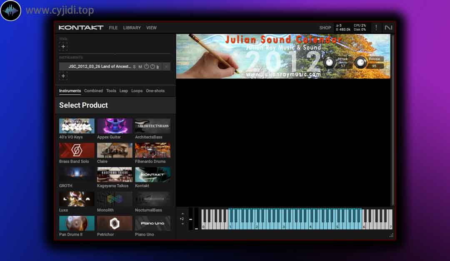Click the mod wheel strip
Viewport: 450px width, 261px height.
tap(196, 219)
